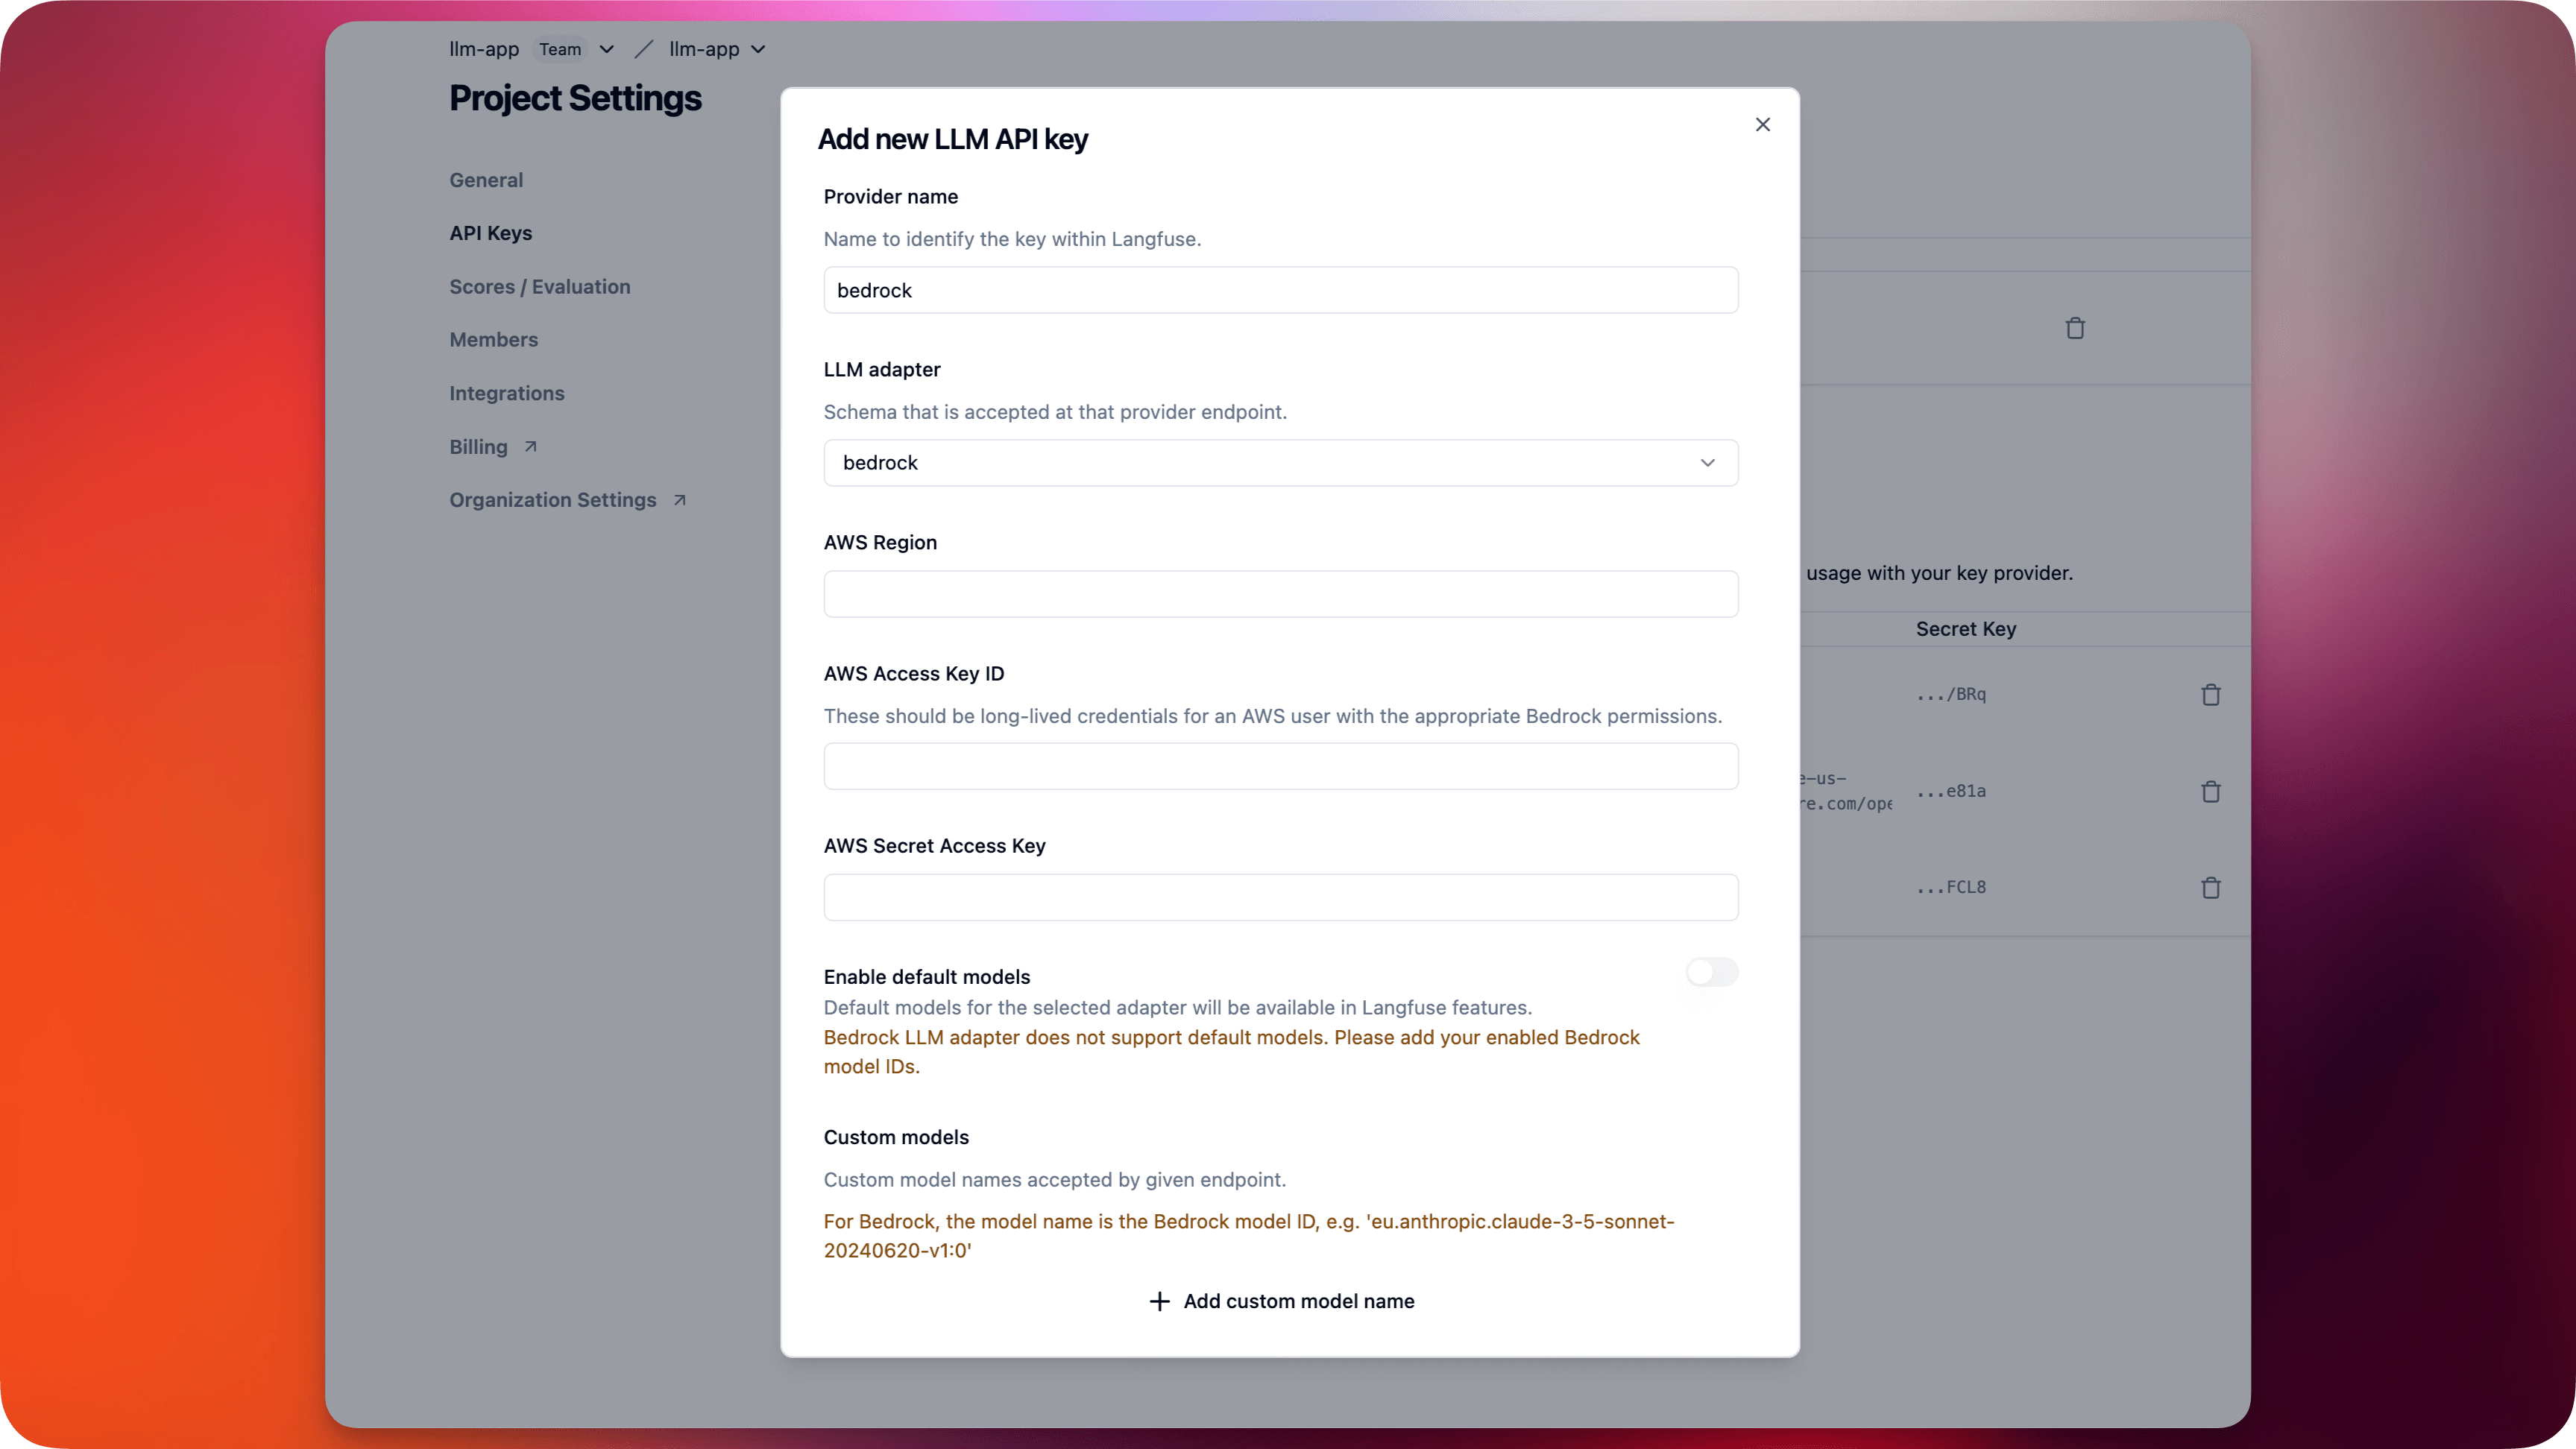Screen dimensions: 2576x1449
Task: Open the Integrations settings page
Action: coord(506,393)
